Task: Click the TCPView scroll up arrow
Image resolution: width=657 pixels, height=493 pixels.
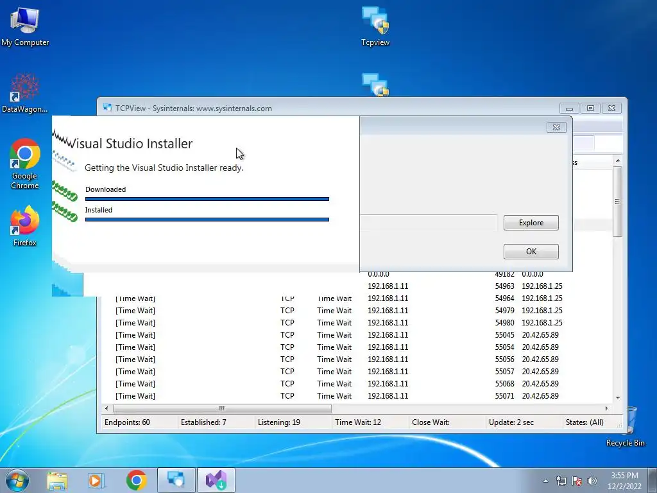Action: point(618,161)
